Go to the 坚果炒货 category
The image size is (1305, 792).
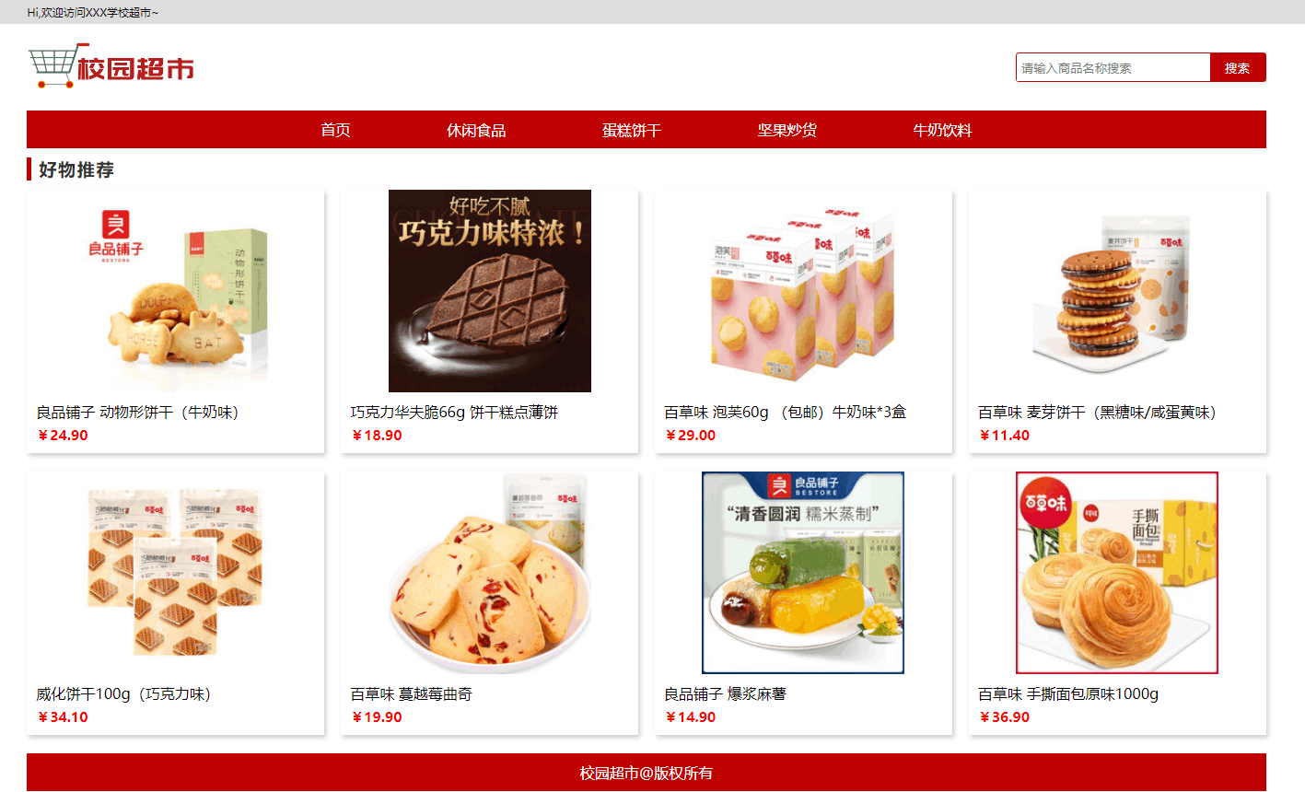click(x=786, y=130)
